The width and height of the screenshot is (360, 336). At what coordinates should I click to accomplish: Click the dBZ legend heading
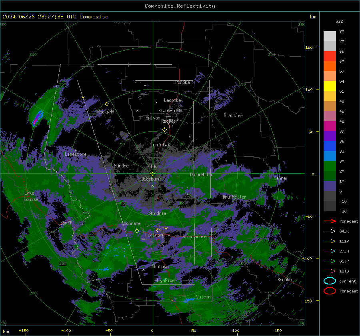point(339,21)
